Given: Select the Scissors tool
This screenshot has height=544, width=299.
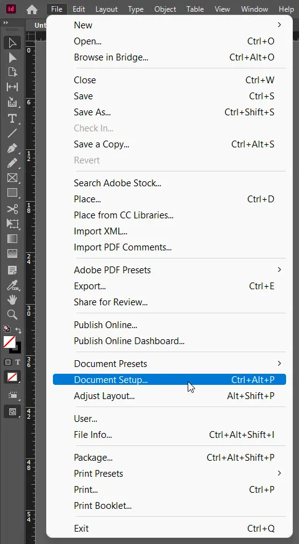Looking at the screenshot, I should click(x=12, y=209).
